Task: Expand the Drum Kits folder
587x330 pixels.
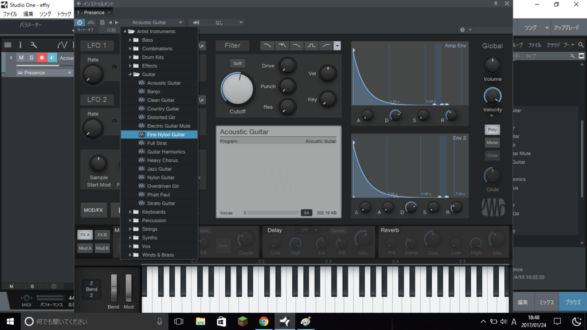Action: (130, 57)
